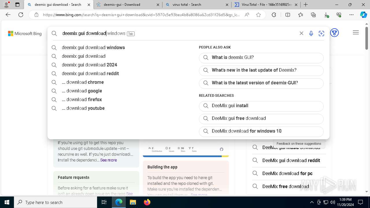
Task: Open Task View on taskbar
Action: [x=104, y=202]
